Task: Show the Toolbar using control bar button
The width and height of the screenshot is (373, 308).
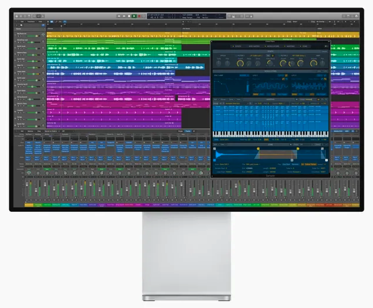Action: point(29,16)
